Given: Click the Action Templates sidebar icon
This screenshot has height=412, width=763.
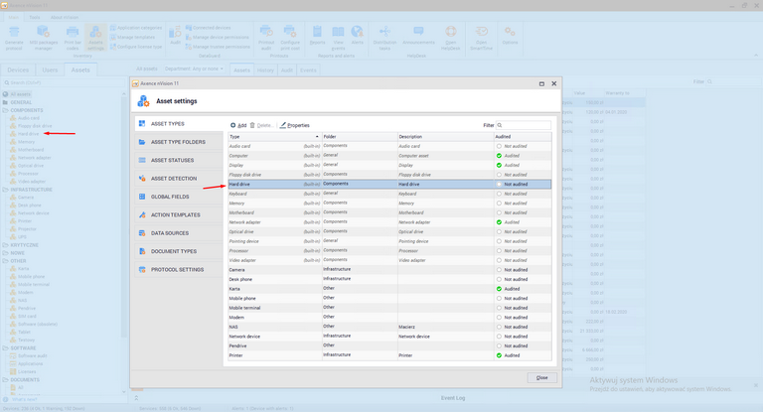Looking at the screenshot, I should pyautogui.click(x=141, y=214).
